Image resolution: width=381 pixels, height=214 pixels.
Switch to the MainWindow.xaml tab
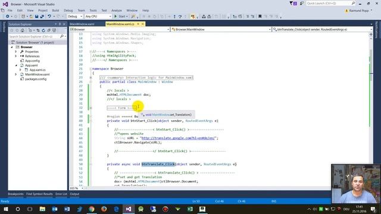coord(82,24)
